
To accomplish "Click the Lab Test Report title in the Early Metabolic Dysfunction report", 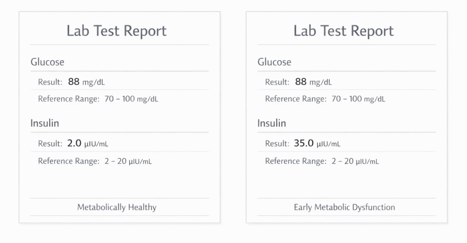I will pyautogui.click(x=343, y=31).
